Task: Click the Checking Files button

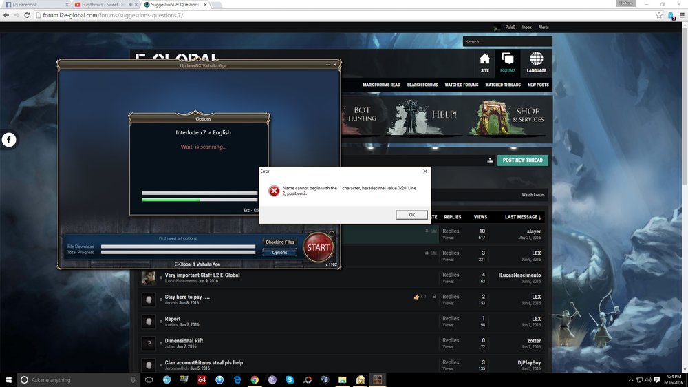Action: [279, 242]
